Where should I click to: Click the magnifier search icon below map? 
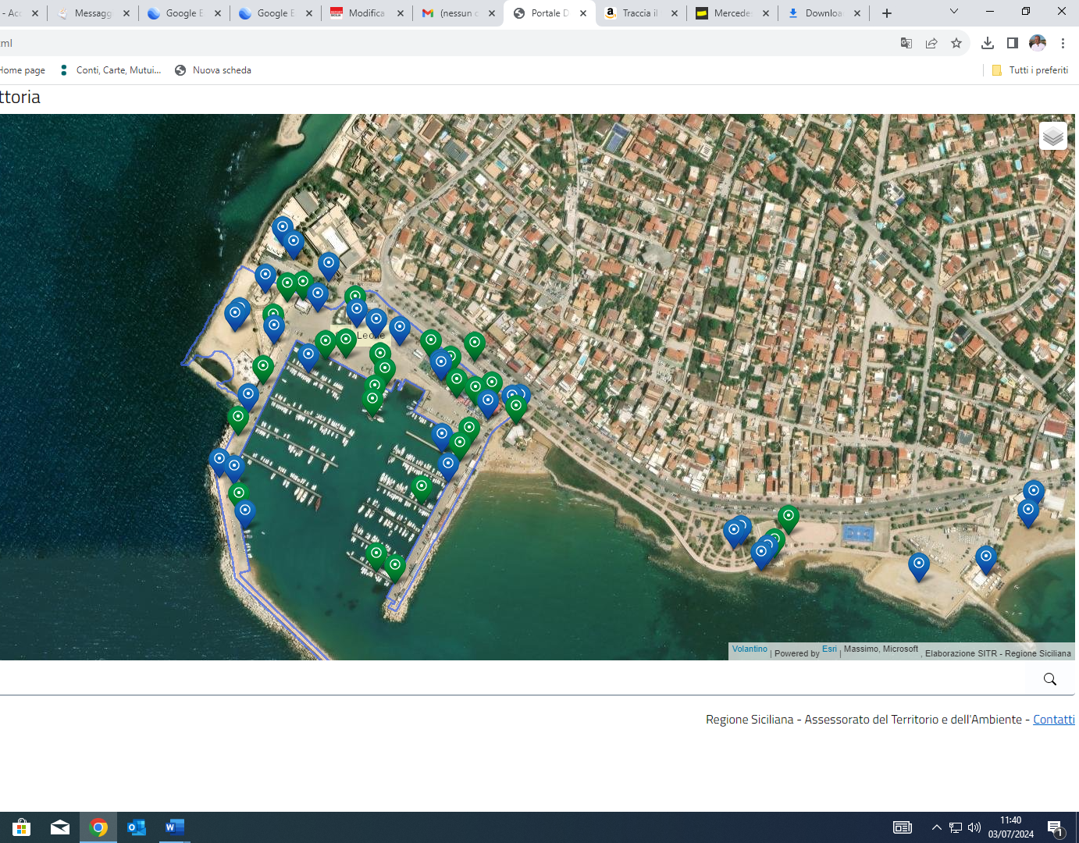1049,679
